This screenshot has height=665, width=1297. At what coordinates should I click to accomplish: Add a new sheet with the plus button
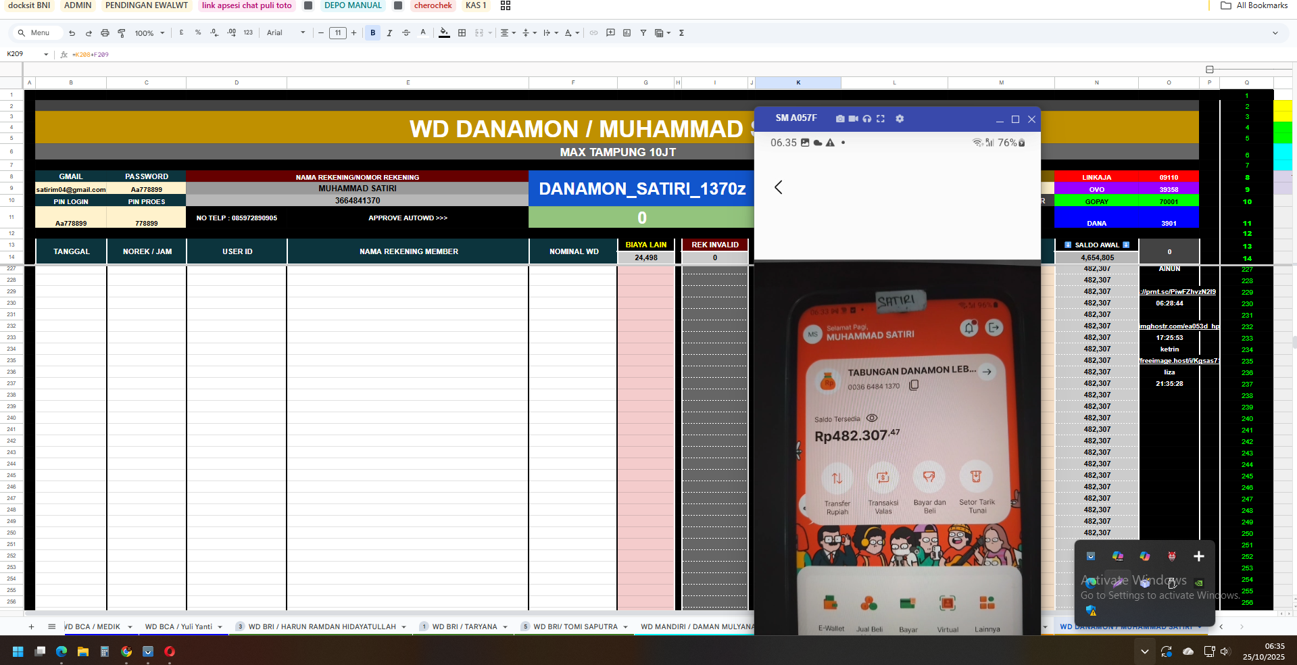coord(31,626)
